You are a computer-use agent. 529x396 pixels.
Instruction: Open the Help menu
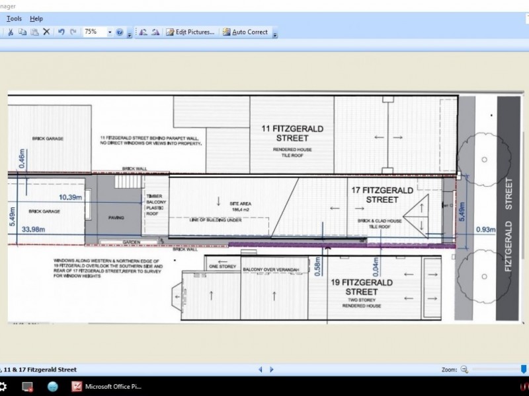tap(36, 18)
